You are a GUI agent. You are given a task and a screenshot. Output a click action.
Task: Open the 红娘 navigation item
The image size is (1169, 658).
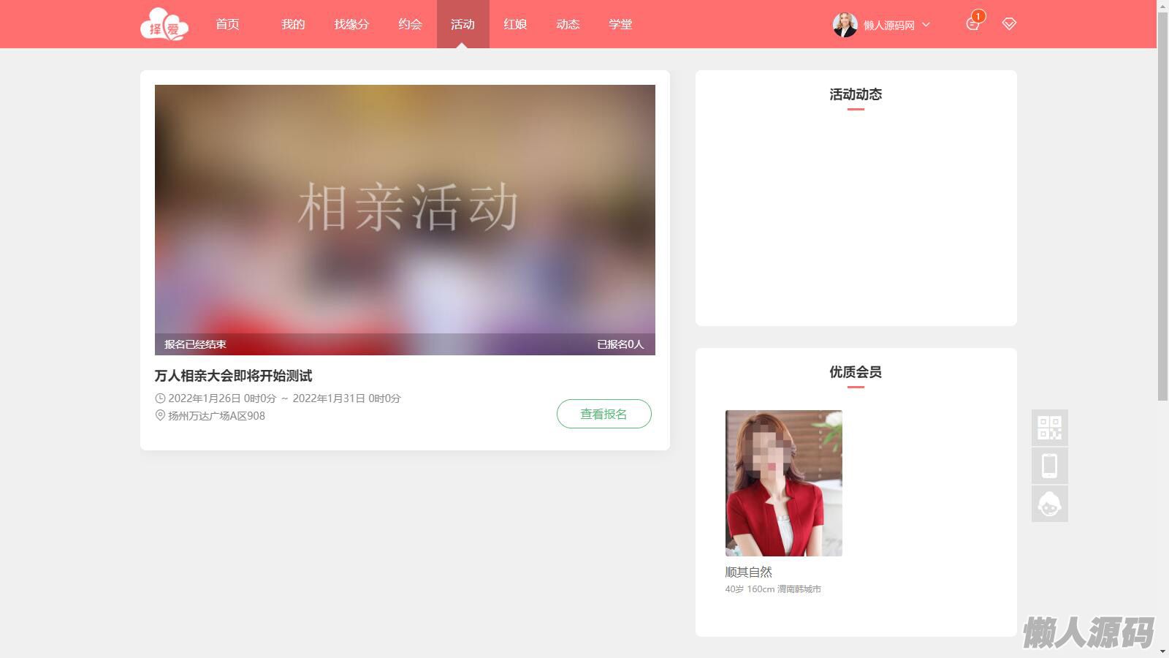coord(515,24)
